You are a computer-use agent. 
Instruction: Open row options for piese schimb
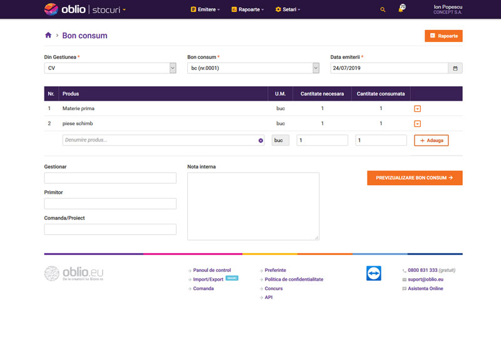(417, 124)
